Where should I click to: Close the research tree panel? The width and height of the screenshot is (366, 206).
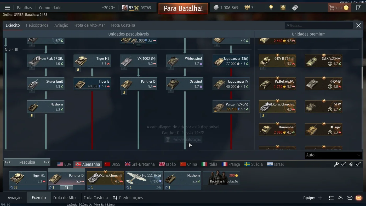pyautogui.click(x=358, y=25)
